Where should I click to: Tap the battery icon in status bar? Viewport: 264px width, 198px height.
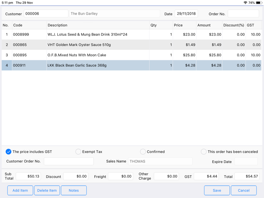coord(259,3)
